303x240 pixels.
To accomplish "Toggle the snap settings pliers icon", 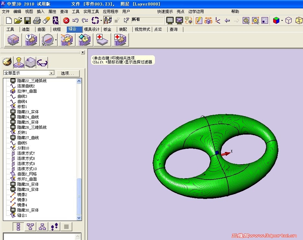I will pos(108,20).
